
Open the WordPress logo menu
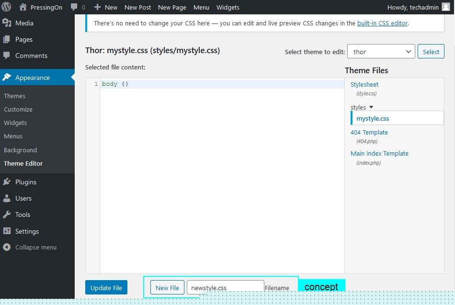click(x=6, y=7)
